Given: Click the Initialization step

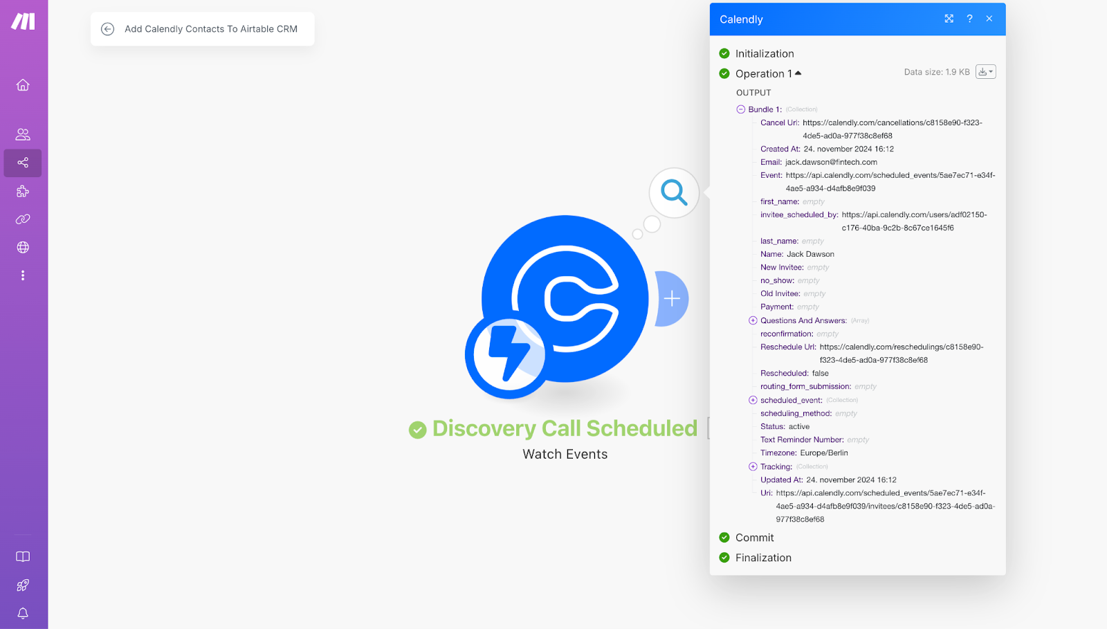Looking at the screenshot, I should click(765, 53).
